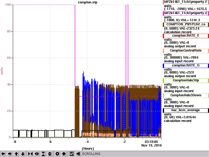Screen dimensions: 209x157
Task: Click the vertical 'units' y-axis label
Action: click(x=2, y=71)
